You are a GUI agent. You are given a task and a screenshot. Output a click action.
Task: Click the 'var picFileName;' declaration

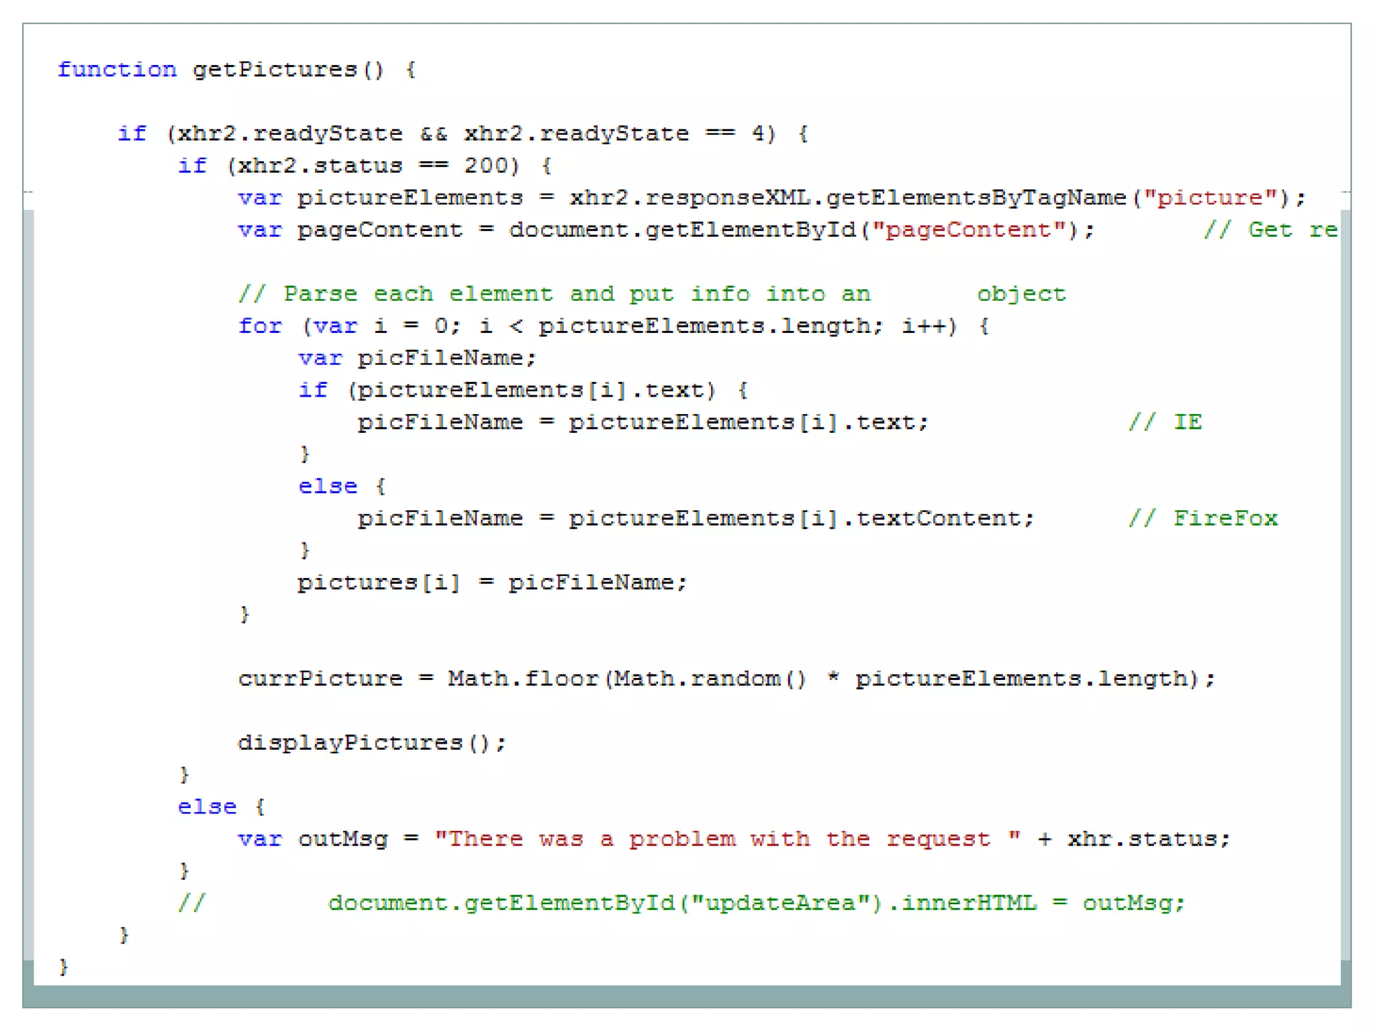pos(416,358)
